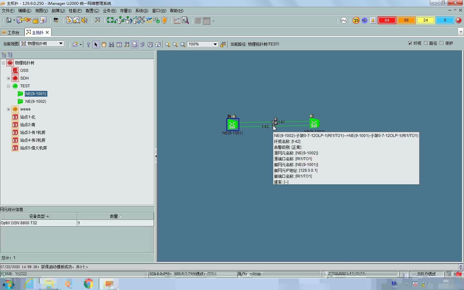Click the orange shield toolbar icon
This screenshot has height=290, width=464.
164,20
